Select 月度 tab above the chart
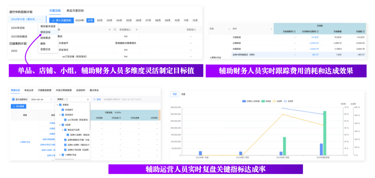This screenshot has width=375, height=178. (183, 94)
